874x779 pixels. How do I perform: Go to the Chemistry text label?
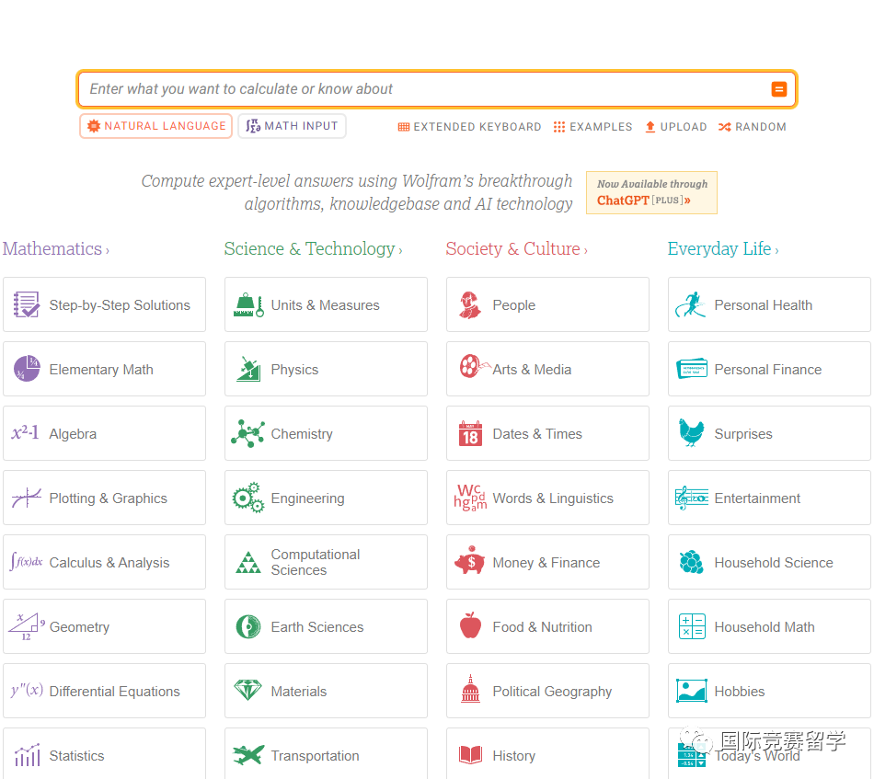click(x=302, y=434)
